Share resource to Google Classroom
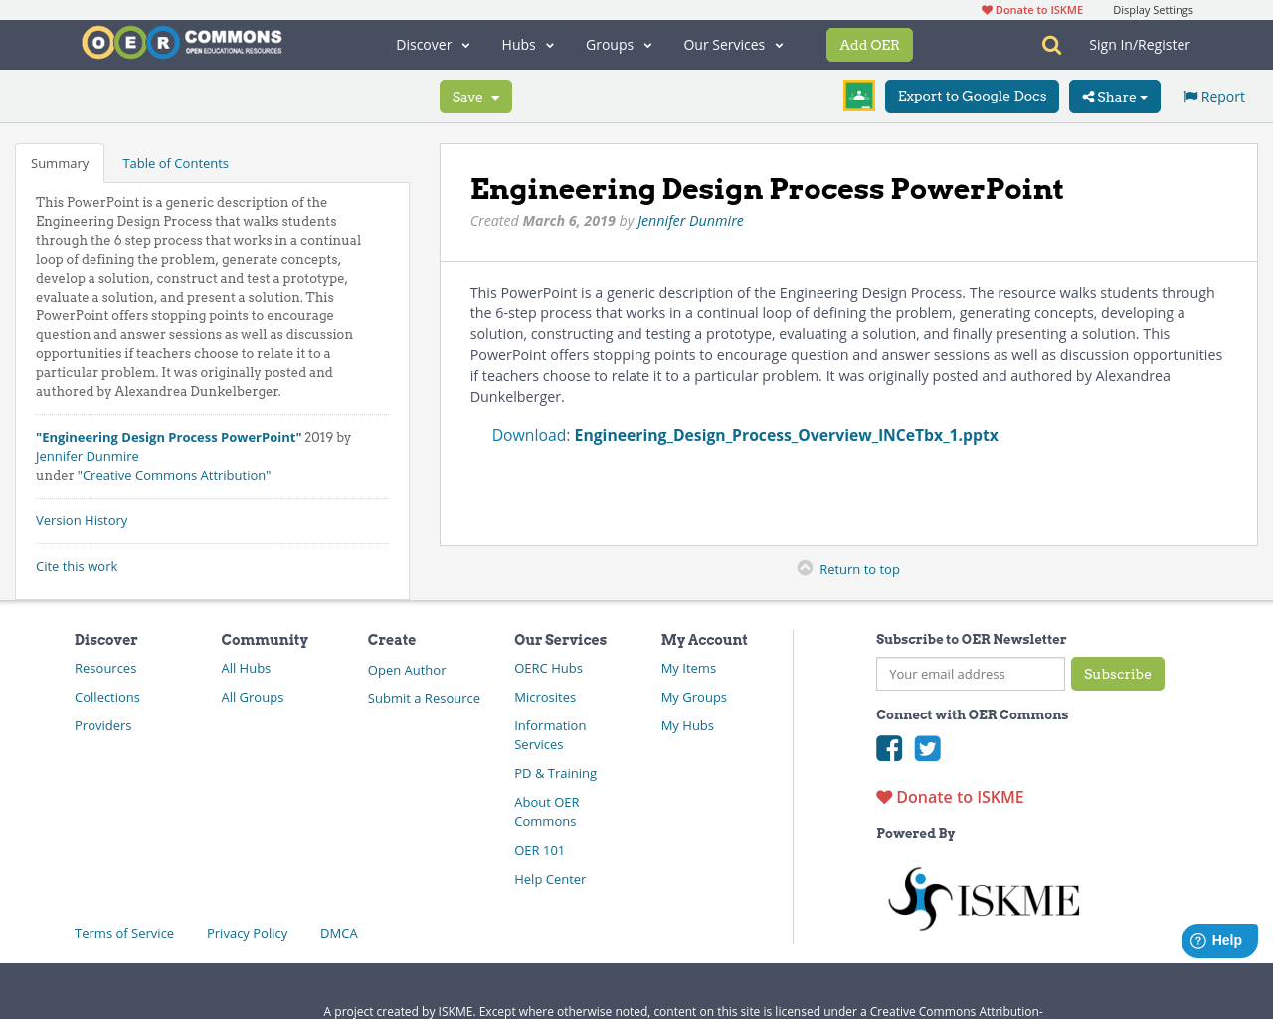Viewport: 1273px width, 1019px height. 858,94
